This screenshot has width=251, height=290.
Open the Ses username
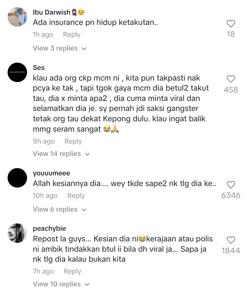(39, 67)
